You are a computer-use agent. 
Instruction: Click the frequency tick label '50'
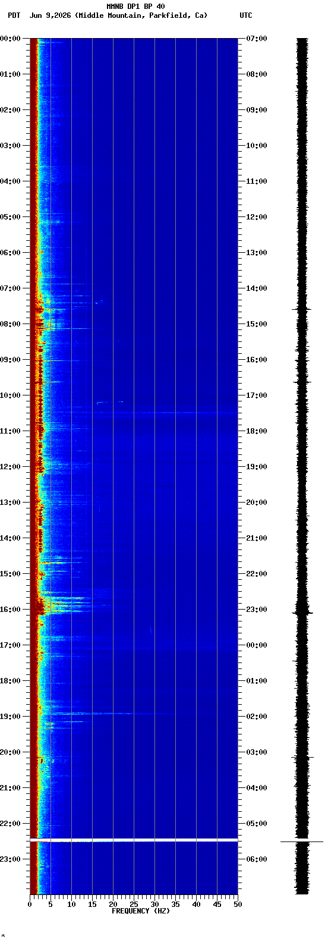coord(238,905)
